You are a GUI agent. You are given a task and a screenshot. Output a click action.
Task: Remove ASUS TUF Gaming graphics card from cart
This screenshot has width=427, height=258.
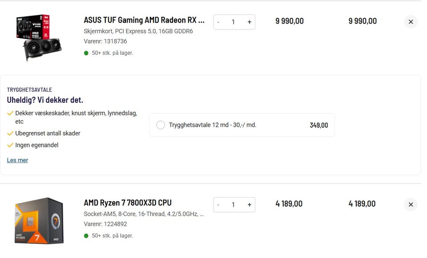click(411, 22)
